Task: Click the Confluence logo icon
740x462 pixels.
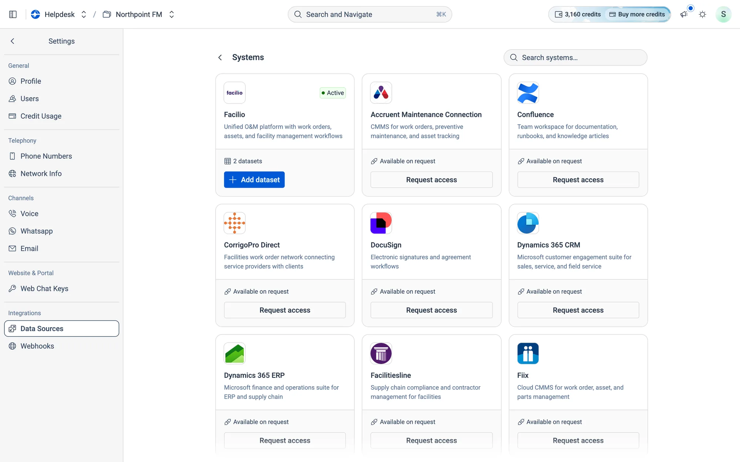Action: [x=528, y=93]
